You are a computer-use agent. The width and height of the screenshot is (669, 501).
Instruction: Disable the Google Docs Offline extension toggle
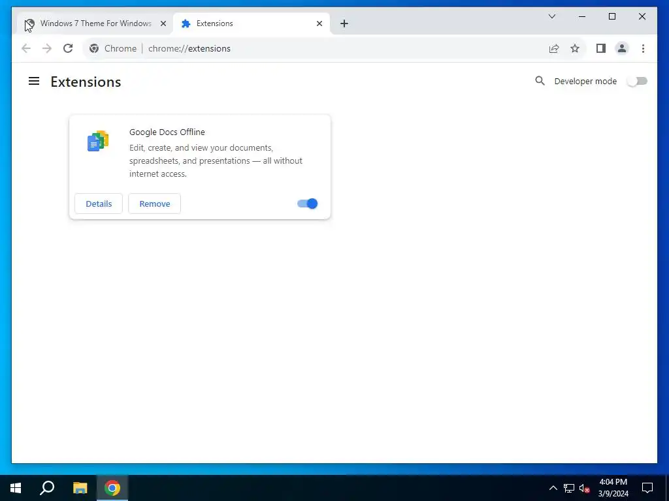pyautogui.click(x=307, y=204)
